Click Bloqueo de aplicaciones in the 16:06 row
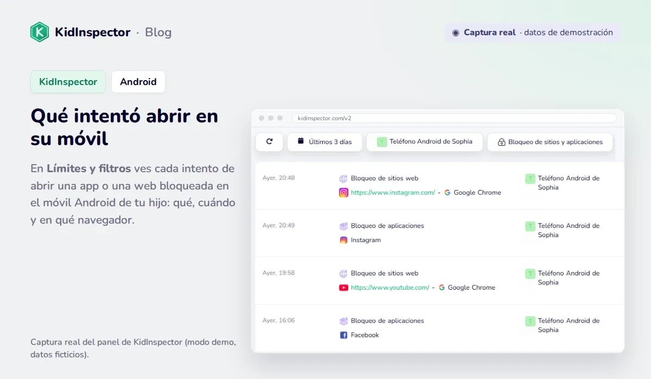 tap(387, 321)
